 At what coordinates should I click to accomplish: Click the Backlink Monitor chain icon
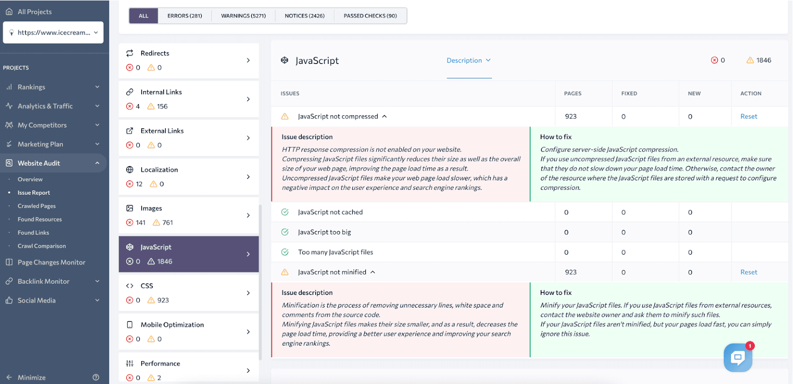9,281
